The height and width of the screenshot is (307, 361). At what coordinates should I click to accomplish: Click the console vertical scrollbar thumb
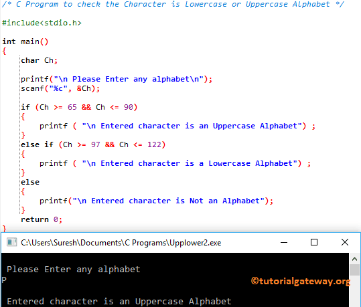click(354, 270)
